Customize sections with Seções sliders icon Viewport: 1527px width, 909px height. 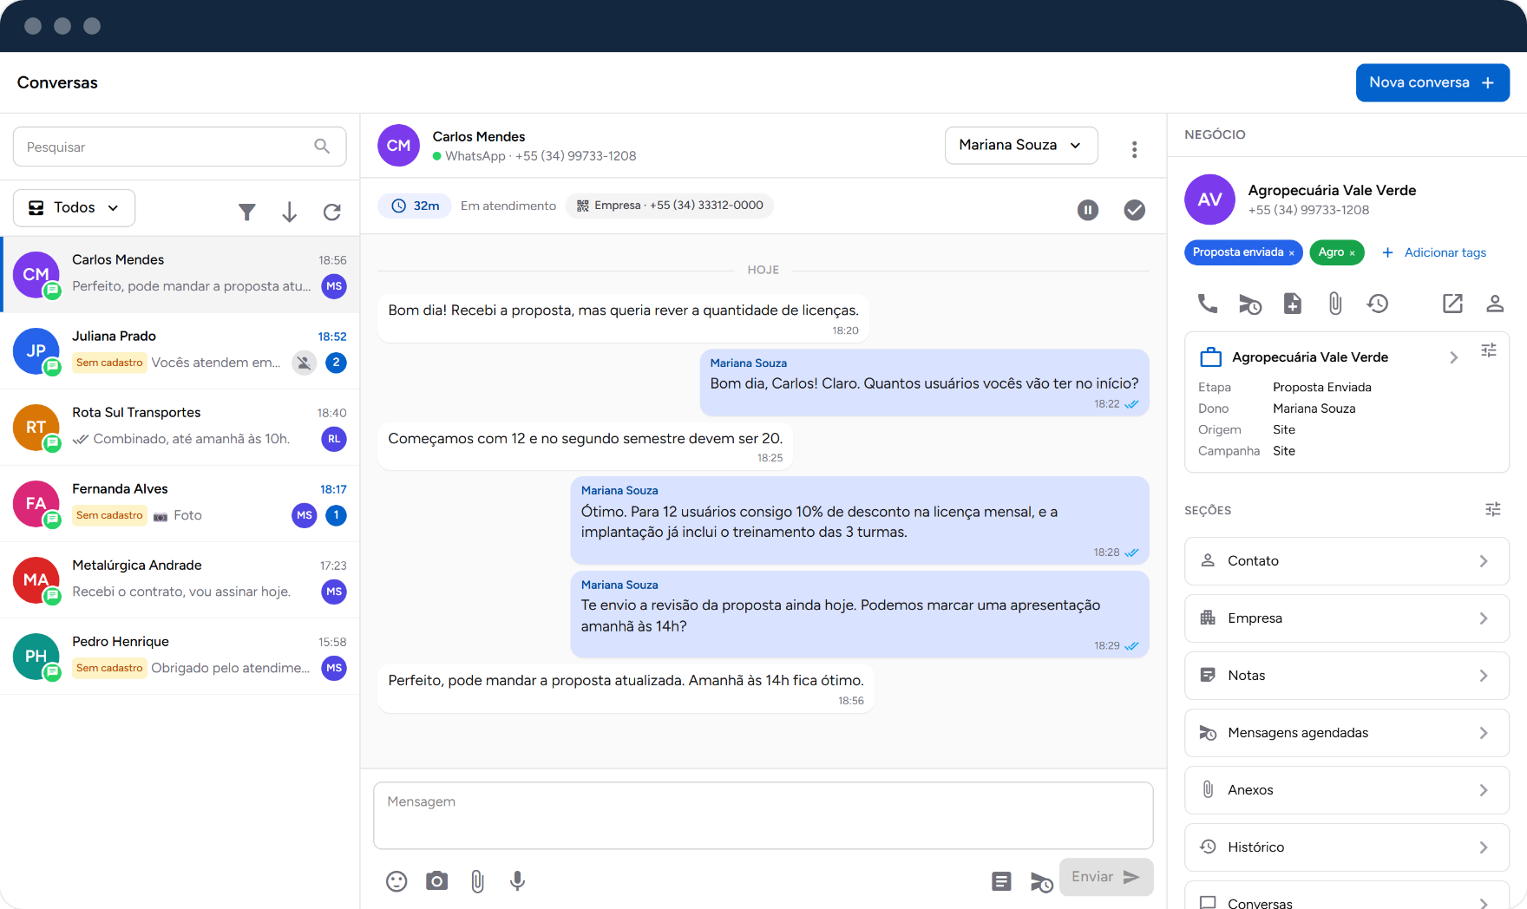click(1493, 509)
